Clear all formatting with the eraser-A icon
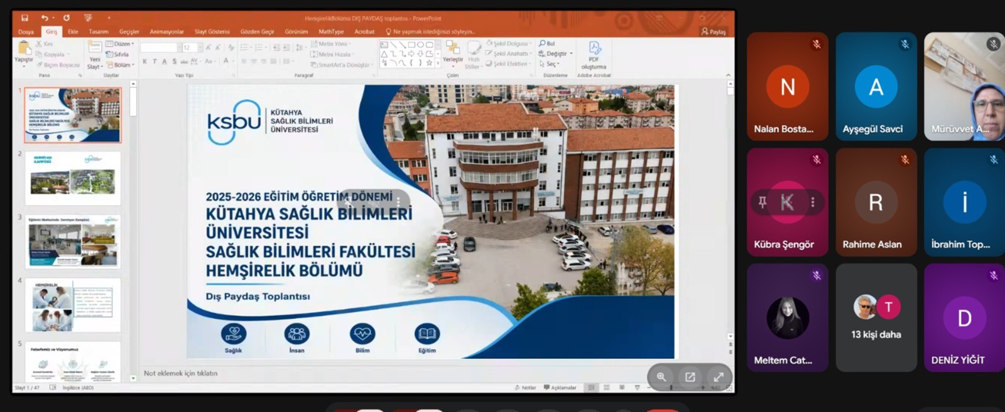 pos(231,48)
